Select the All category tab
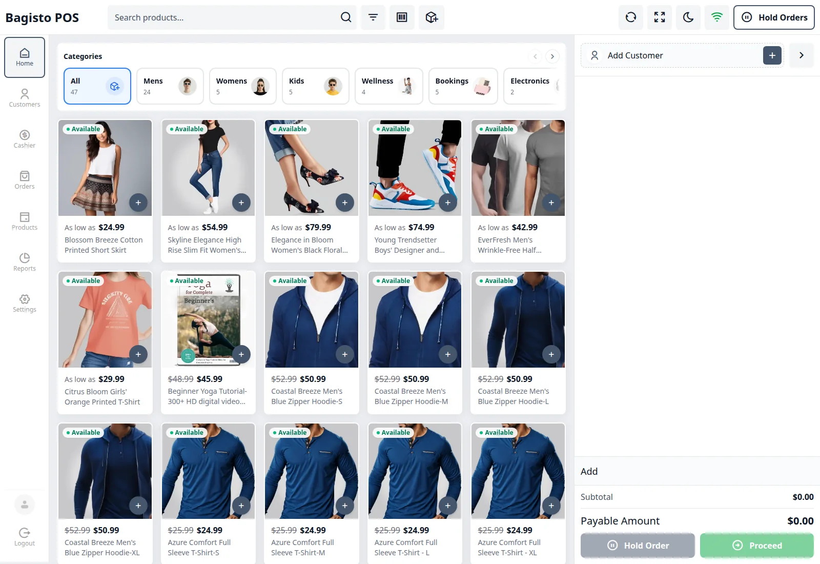 coord(97,86)
